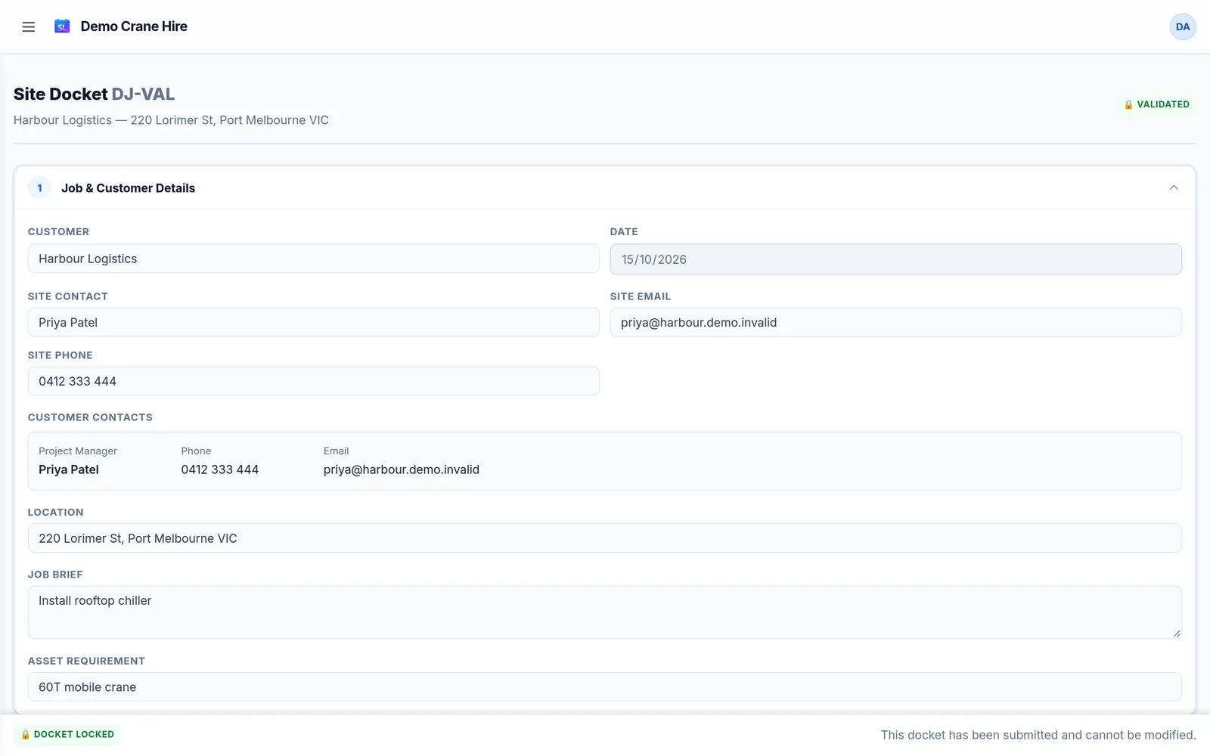Click the customer contact email address
Image resolution: width=1210 pixels, height=756 pixels.
click(x=402, y=469)
